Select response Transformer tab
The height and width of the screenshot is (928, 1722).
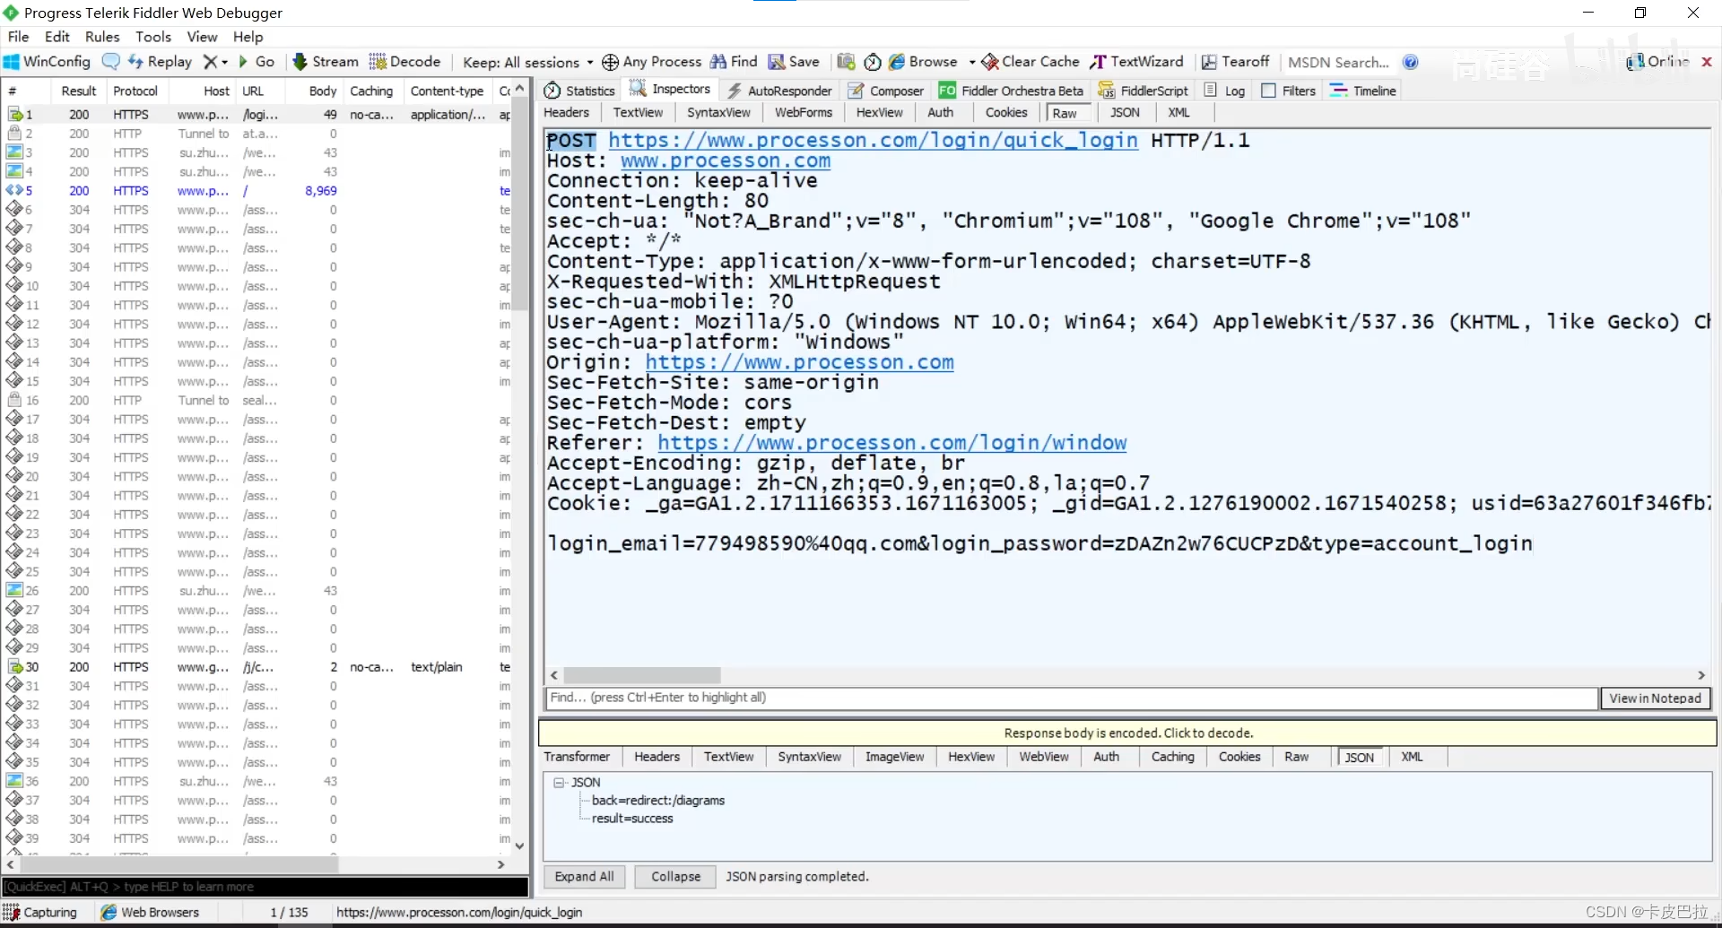577,757
